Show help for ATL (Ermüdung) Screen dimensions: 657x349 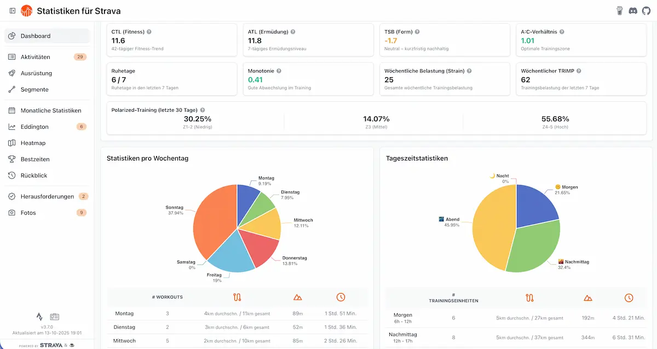293,32
